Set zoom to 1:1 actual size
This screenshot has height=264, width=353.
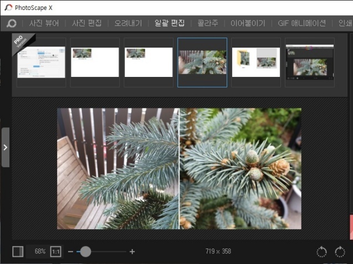point(55,251)
